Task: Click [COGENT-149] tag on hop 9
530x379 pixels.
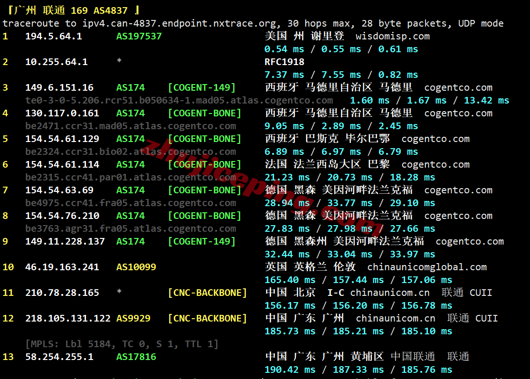Action: [x=201, y=242]
